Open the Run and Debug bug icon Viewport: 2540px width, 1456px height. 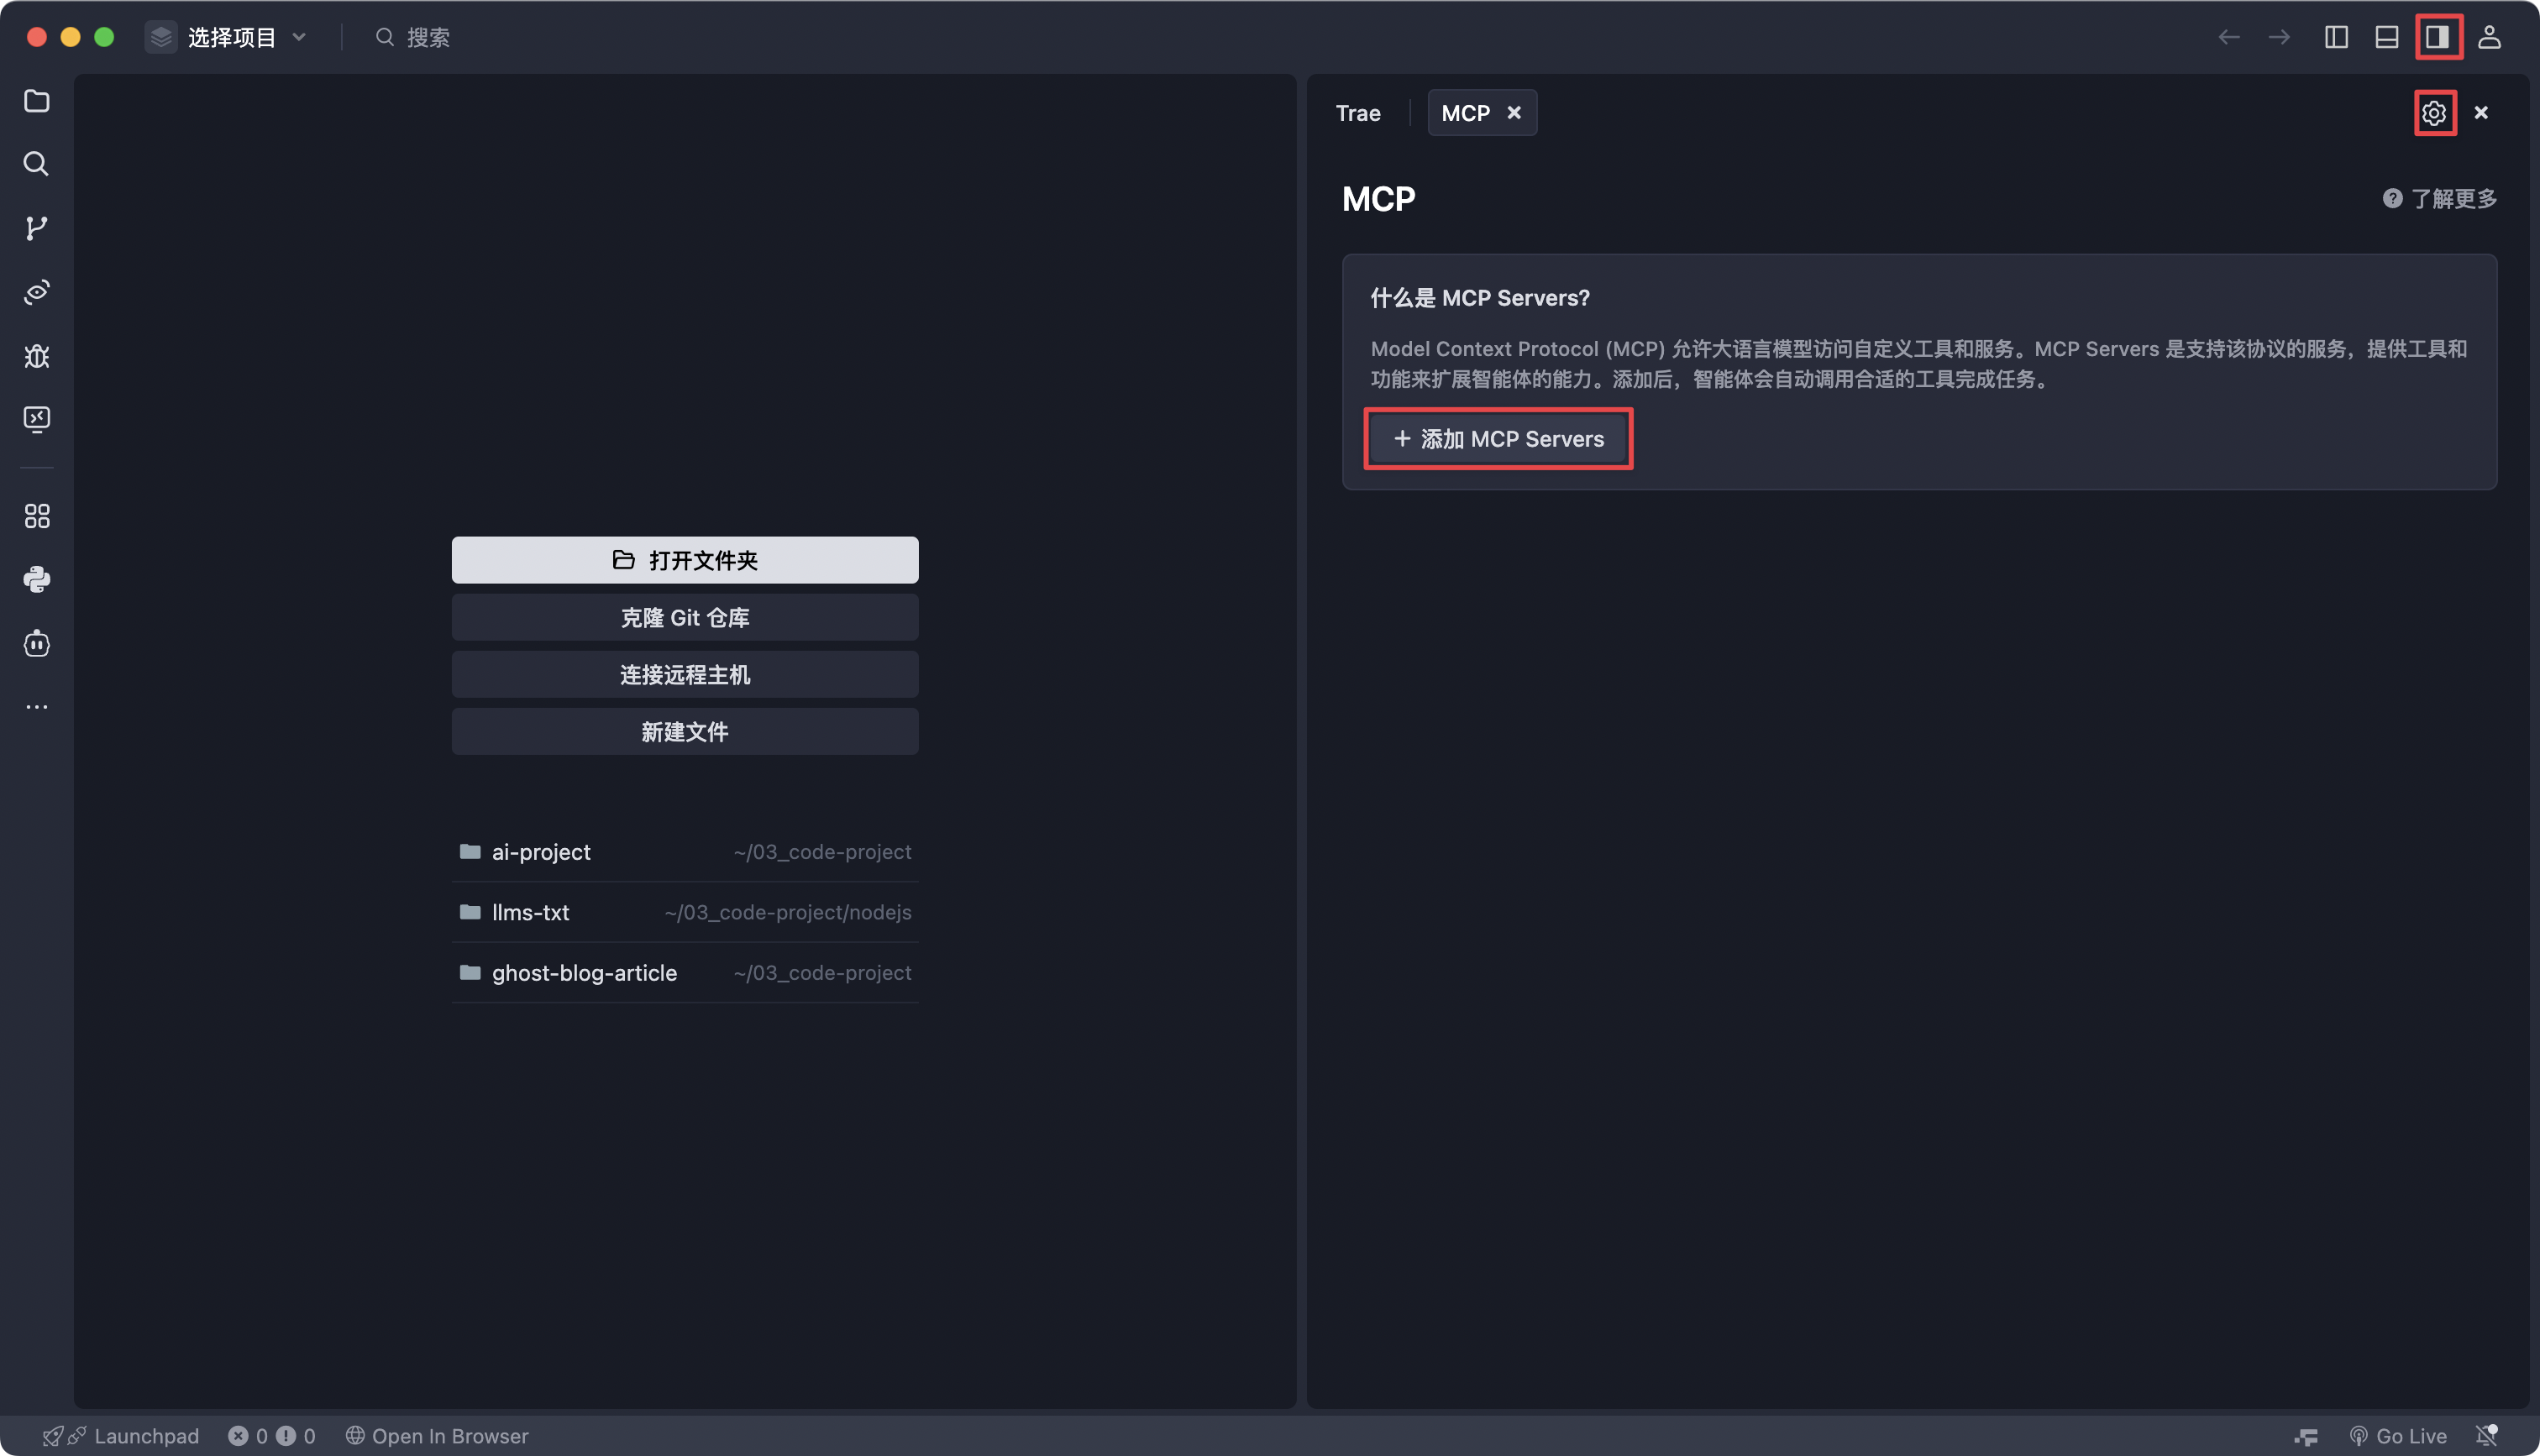[x=37, y=356]
